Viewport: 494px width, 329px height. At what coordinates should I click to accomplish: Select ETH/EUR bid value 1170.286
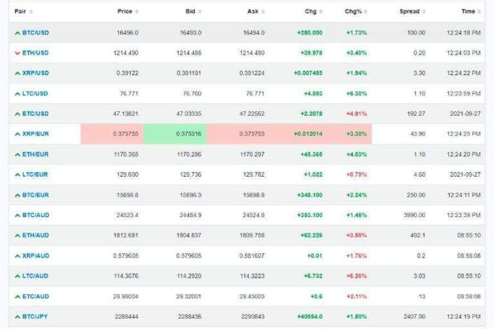pos(189,154)
